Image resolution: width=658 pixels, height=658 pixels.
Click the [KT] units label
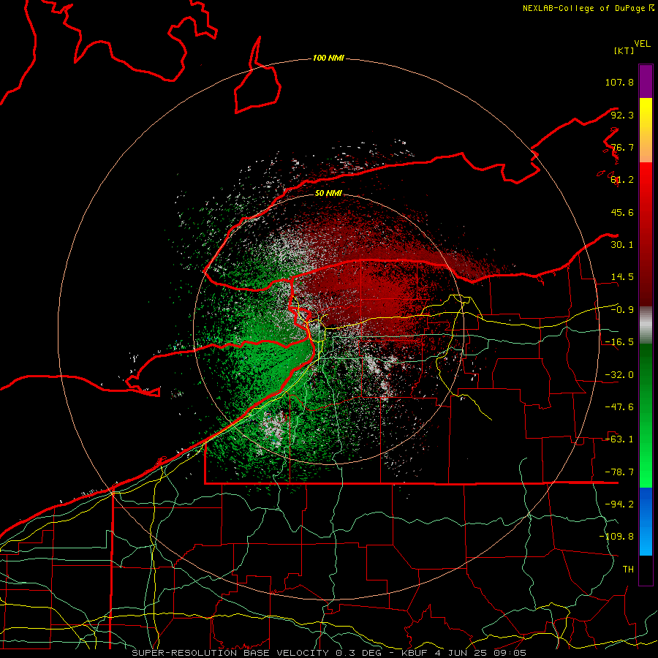click(624, 50)
